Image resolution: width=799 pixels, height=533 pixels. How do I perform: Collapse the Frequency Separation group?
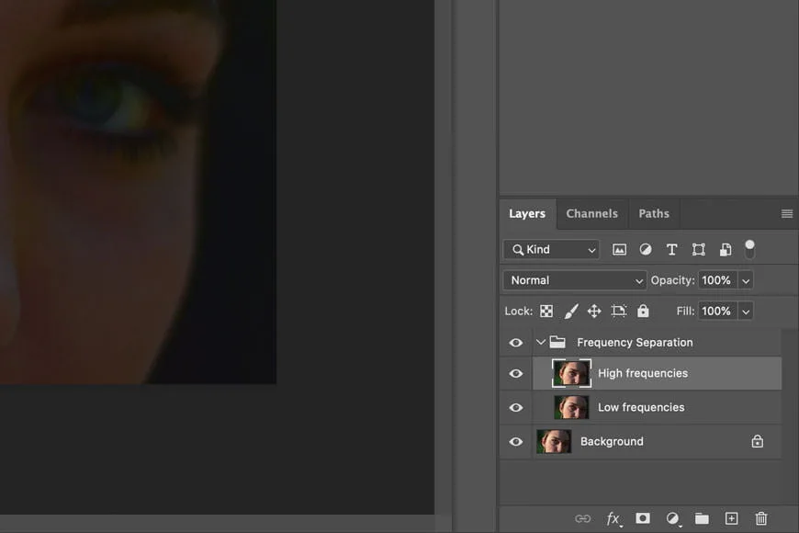pos(541,342)
